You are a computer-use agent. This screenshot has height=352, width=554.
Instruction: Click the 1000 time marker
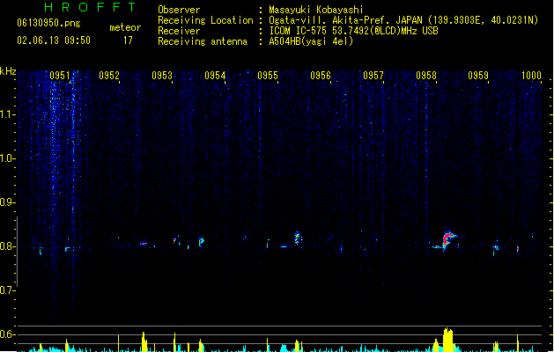tap(531, 76)
